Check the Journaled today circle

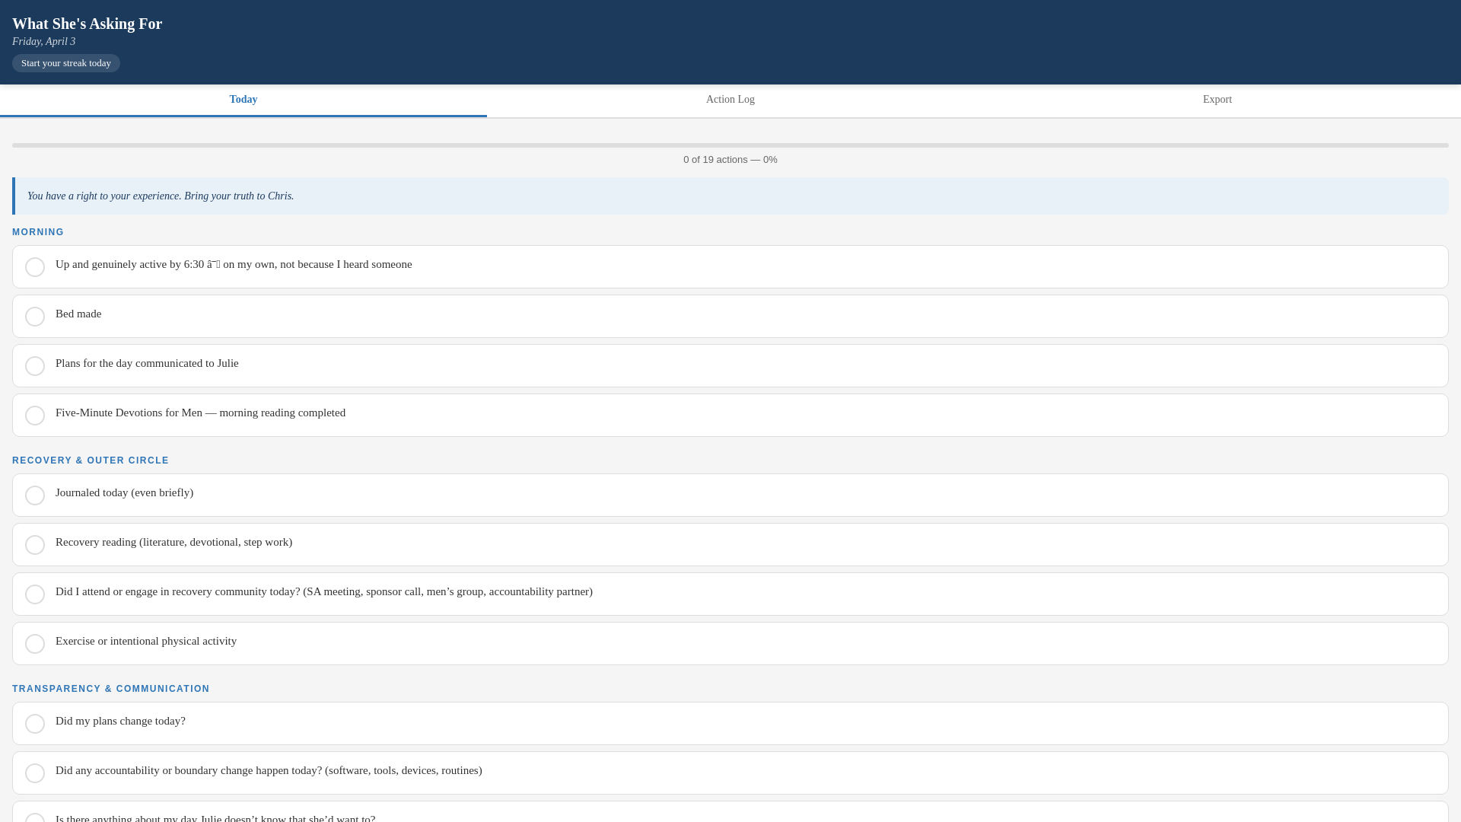pos(35,495)
